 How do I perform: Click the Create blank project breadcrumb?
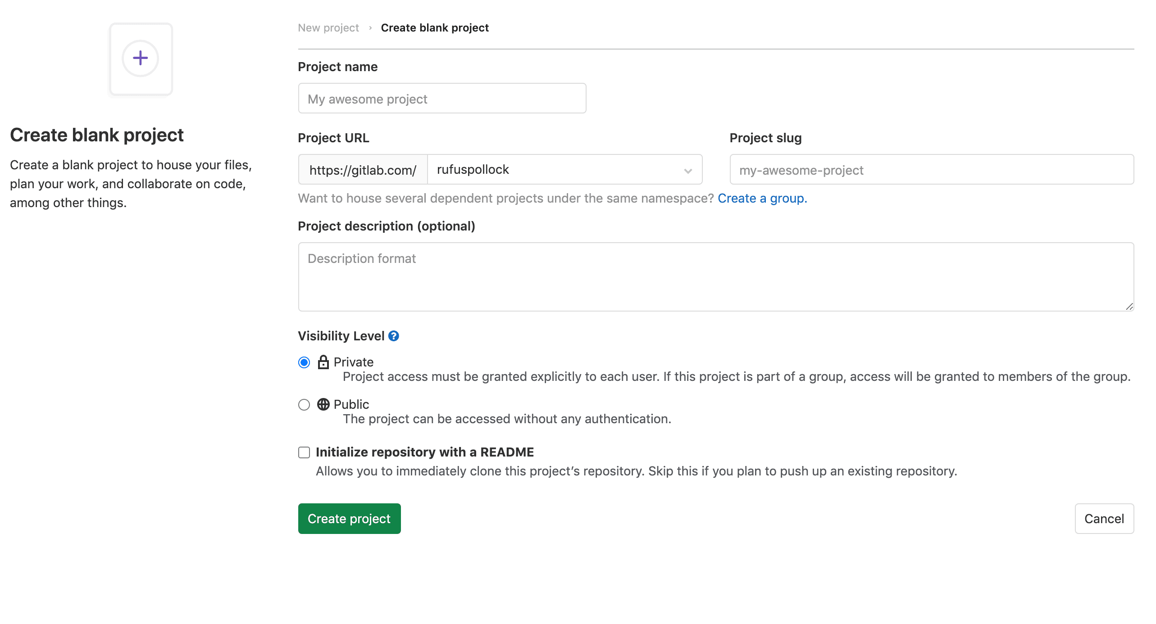pos(435,28)
